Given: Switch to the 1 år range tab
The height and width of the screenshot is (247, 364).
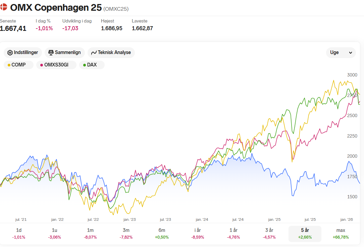Looking at the screenshot, I should coord(233,234).
